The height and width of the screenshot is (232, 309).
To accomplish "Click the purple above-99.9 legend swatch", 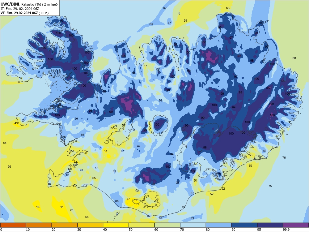I will click(296, 225).
